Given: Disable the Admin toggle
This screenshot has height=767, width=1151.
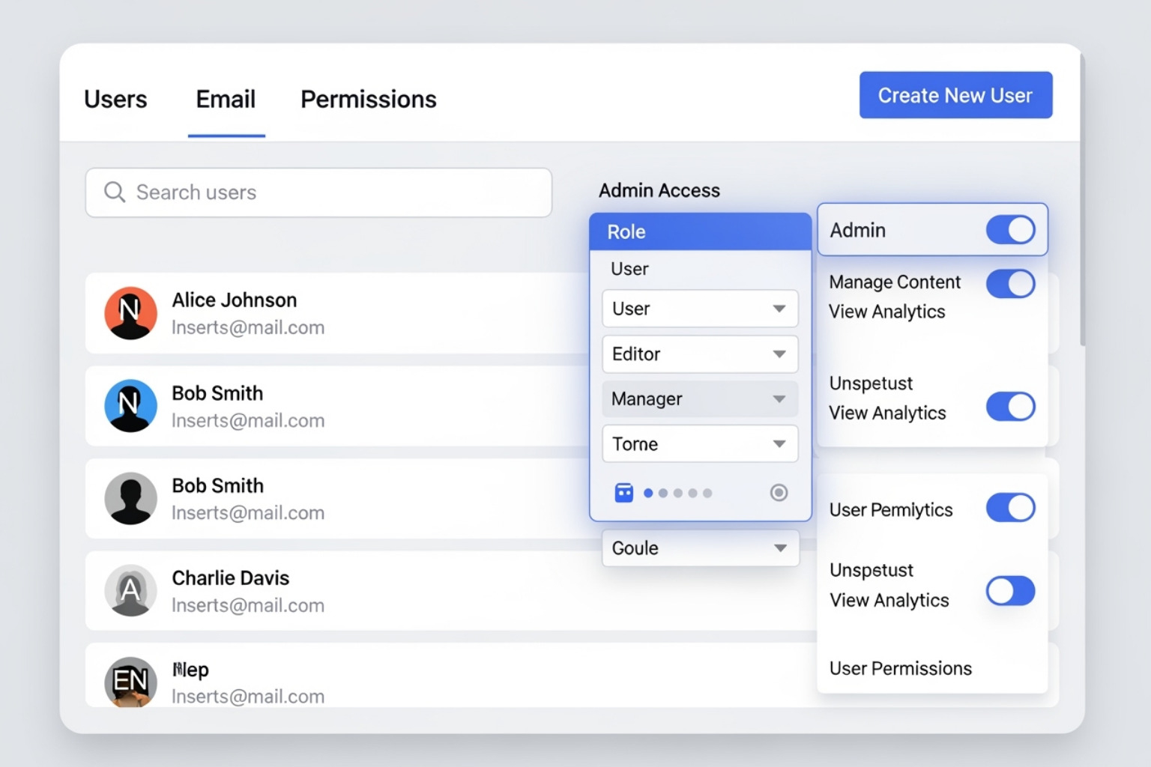Looking at the screenshot, I should click(1010, 230).
